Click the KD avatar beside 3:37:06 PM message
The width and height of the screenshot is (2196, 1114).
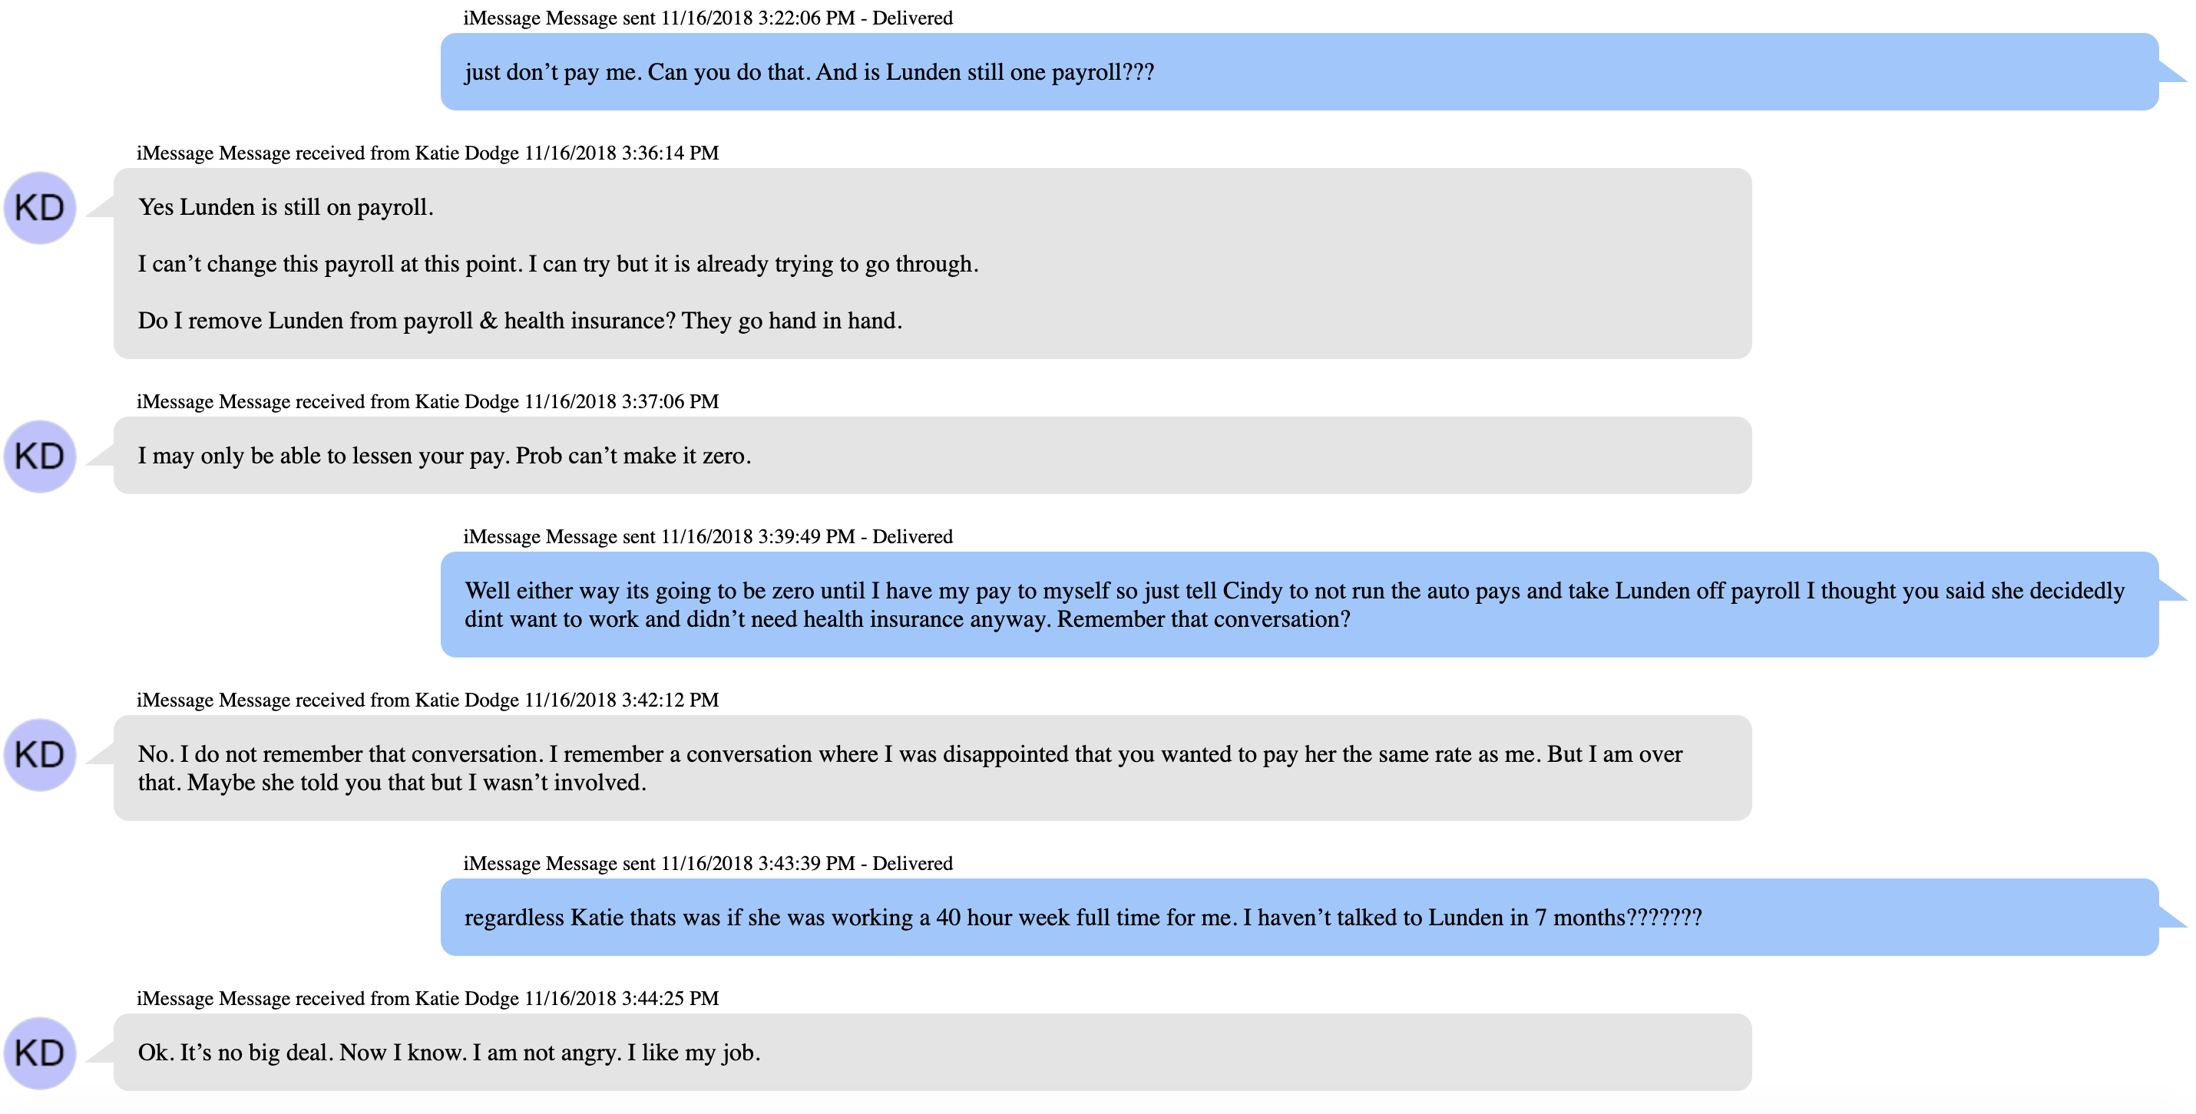click(40, 456)
